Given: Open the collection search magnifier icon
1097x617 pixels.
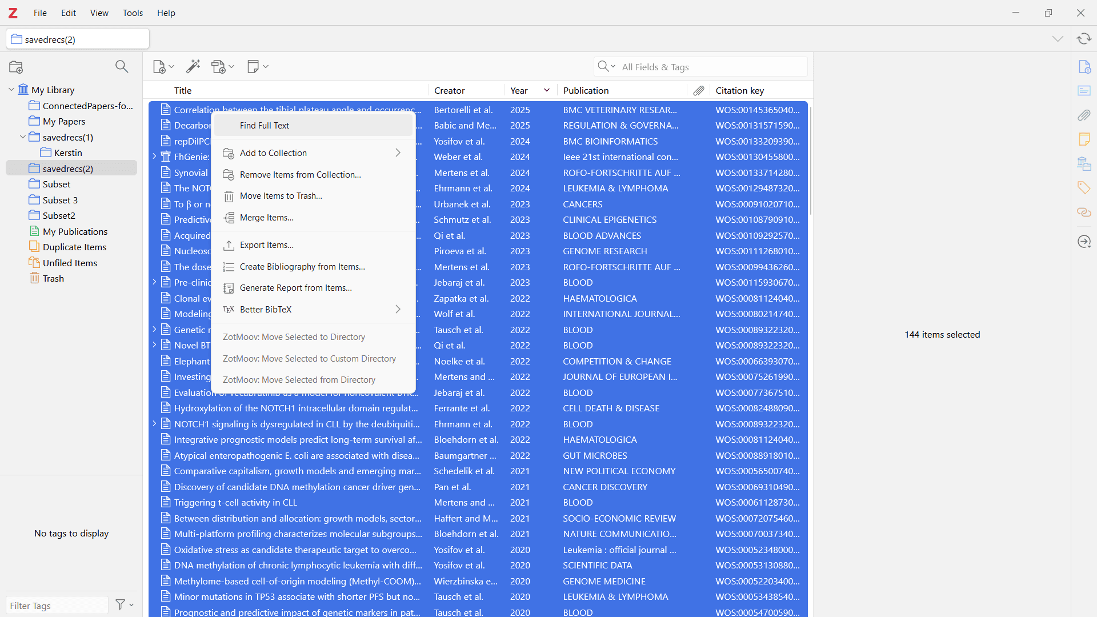Looking at the screenshot, I should click(x=122, y=67).
